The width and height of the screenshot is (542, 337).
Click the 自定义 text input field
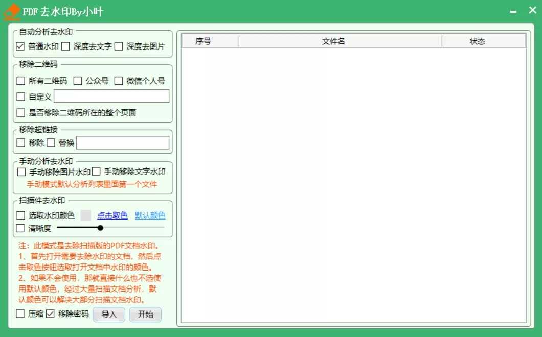click(x=111, y=96)
